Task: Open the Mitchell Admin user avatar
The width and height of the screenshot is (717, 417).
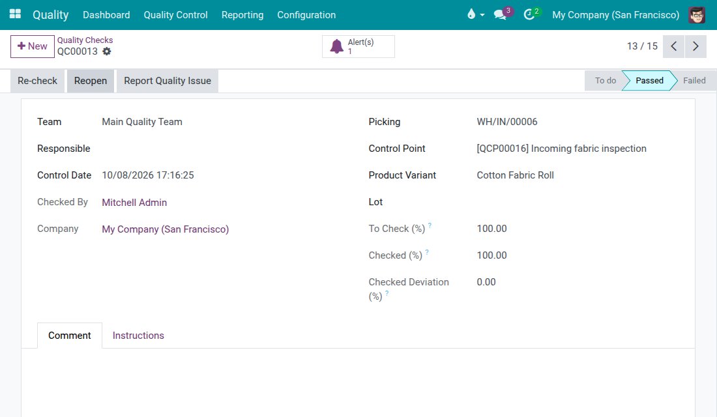Action: [x=696, y=14]
